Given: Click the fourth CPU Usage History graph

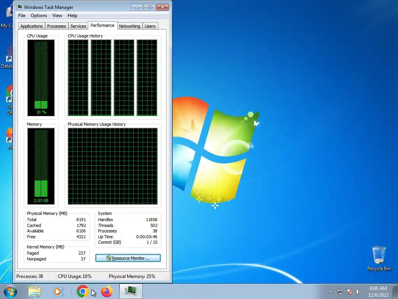Looking at the screenshot, I should click(x=147, y=78).
